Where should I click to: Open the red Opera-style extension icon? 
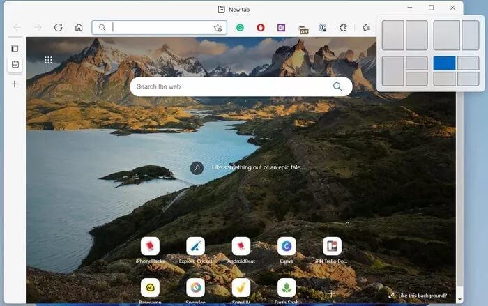[x=261, y=28]
